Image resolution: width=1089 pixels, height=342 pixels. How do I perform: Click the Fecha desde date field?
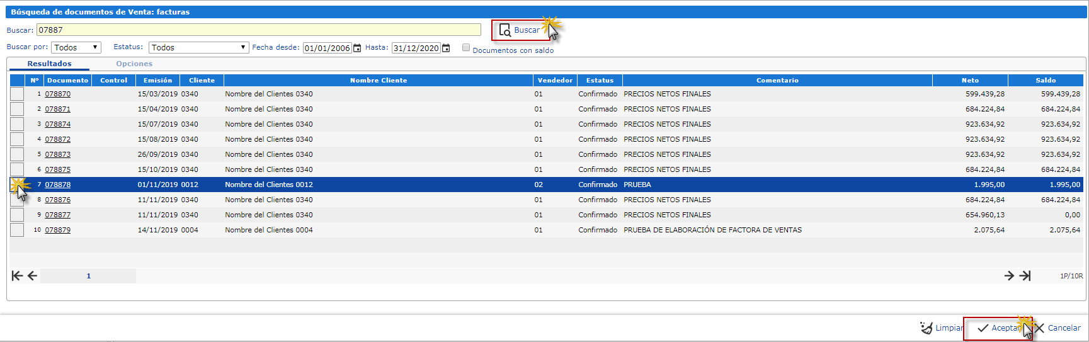pos(327,48)
